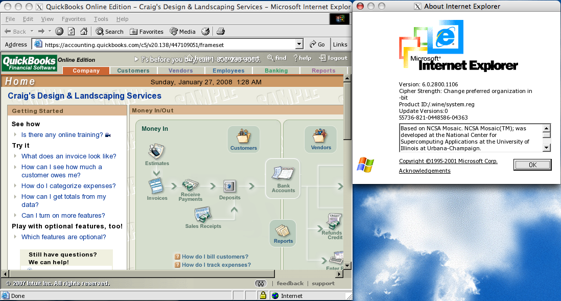This screenshot has width=561, height=301.
Task: Click the History toolbar icon
Action: (x=205, y=32)
